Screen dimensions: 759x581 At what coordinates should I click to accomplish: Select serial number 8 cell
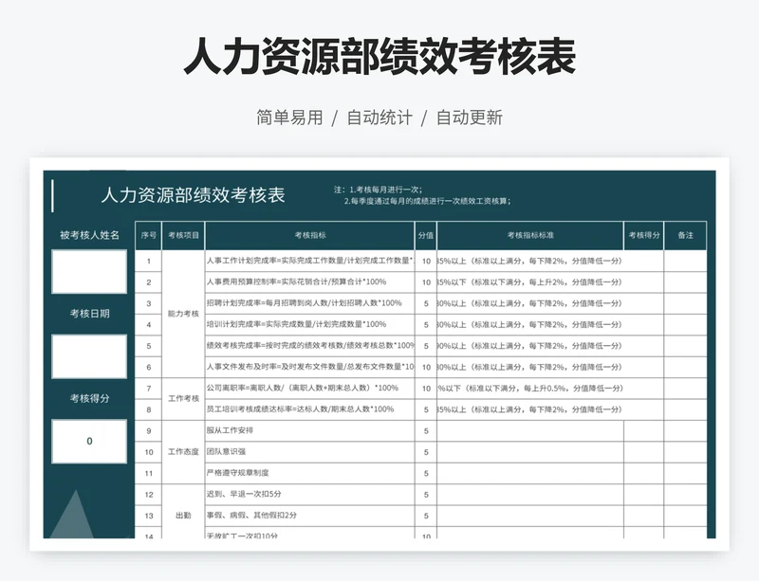[x=149, y=409]
